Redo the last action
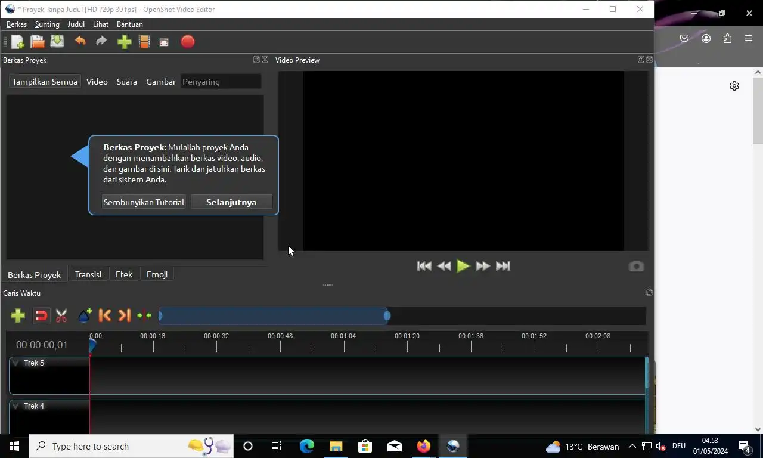Viewport: 763px width, 458px height. [x=101, y=42]
